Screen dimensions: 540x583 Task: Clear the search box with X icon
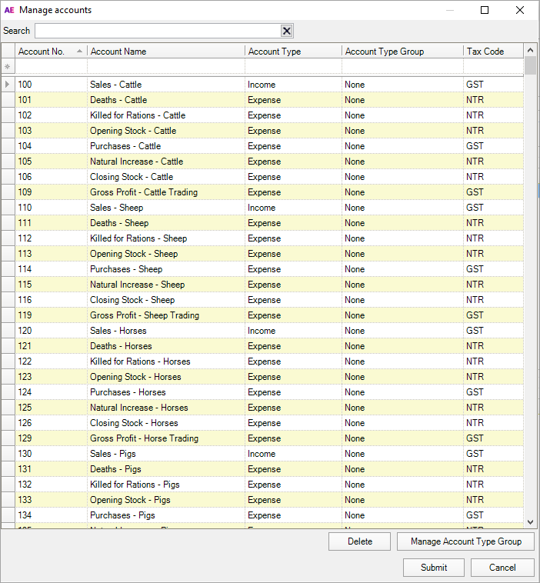[286, 31]
